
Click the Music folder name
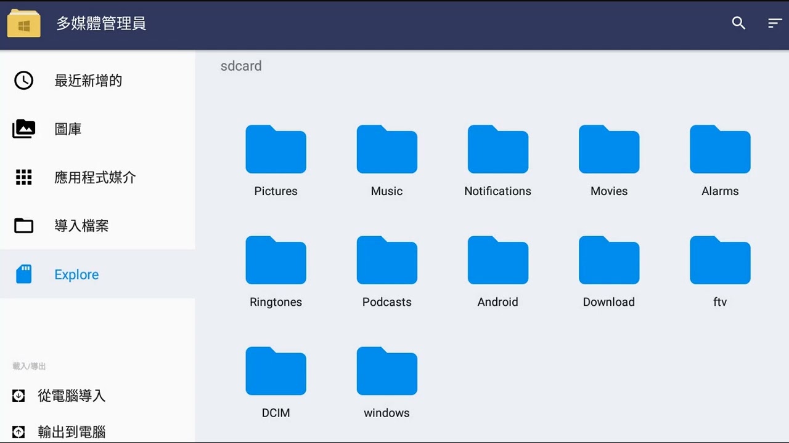tap(386, 191)
